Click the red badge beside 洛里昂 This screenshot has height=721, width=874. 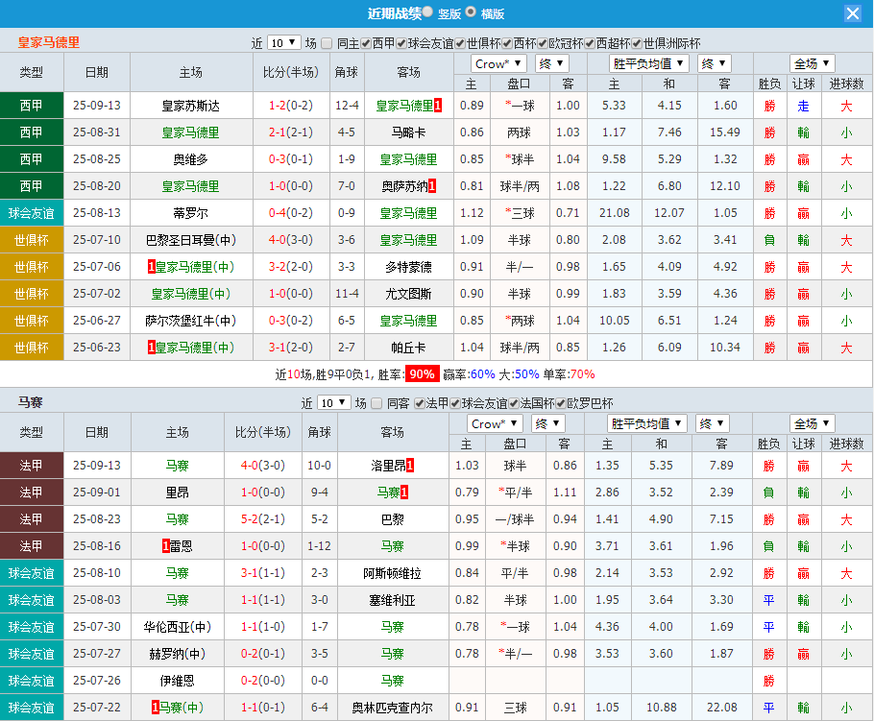[x=408, y=465]
